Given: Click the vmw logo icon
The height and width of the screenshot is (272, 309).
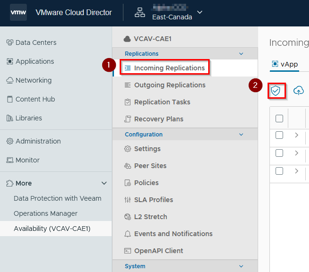Looking at the screenshot, I should (x=18, y=12).
